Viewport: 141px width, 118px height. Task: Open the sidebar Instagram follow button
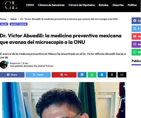(x=136, y=44)
